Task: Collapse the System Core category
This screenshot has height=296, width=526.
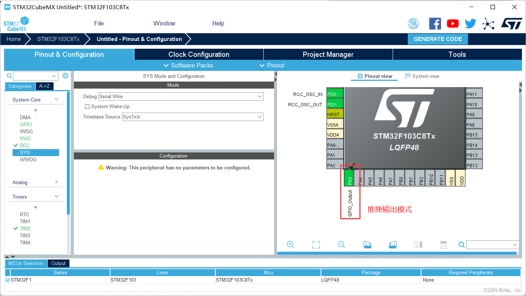Action: [57, 99]
